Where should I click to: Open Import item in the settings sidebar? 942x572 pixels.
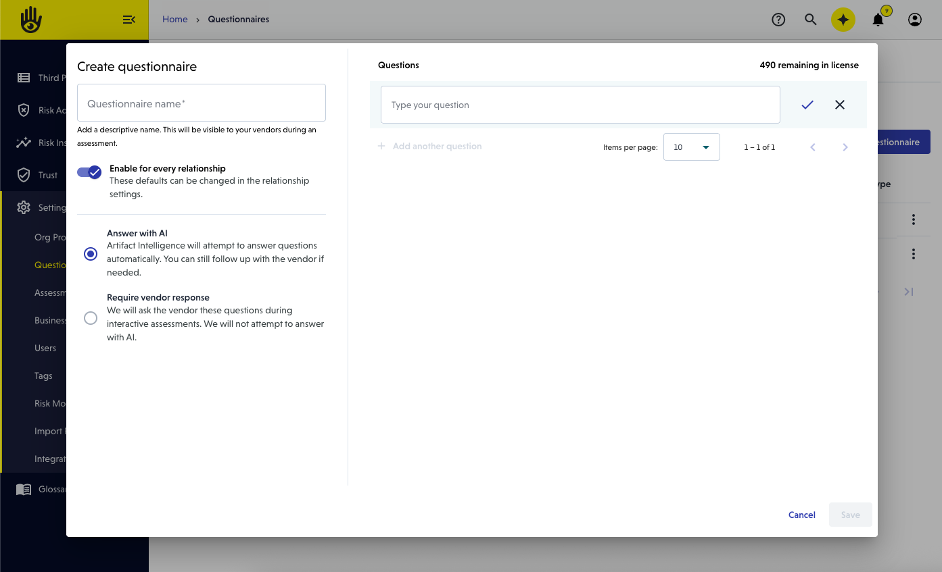pyautogui.click(x=49, y=431)
